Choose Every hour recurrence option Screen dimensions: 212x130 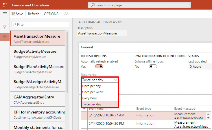(100, 98)
